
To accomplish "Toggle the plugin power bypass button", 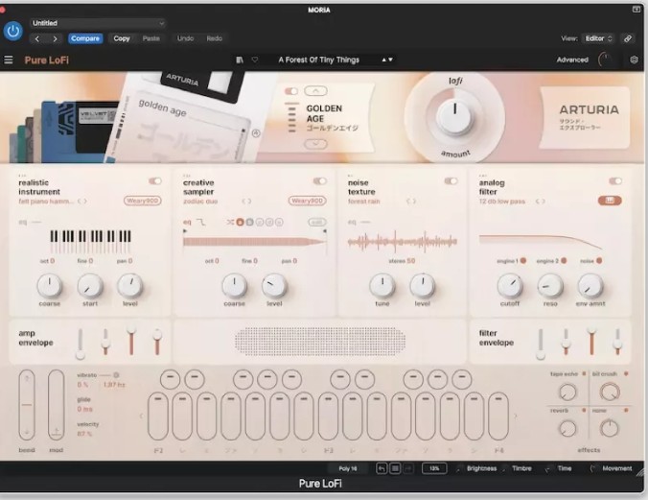I will point(12,31).
